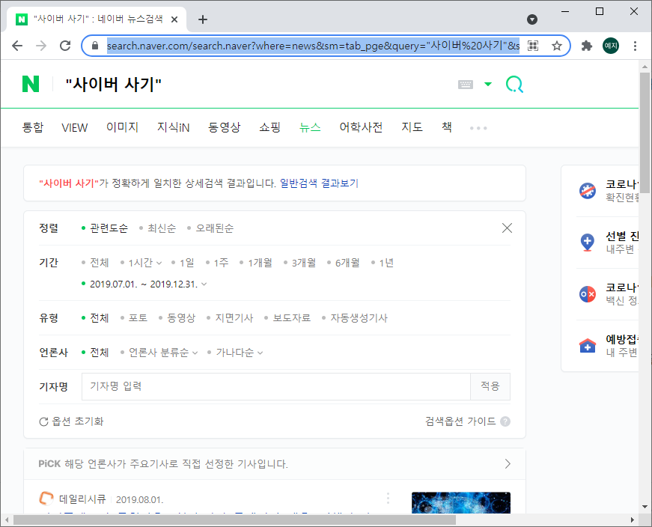Click the tab search dropdown circle
Image resolution: width=652 pixels, height=527 pixels.
tap(532, 19)
